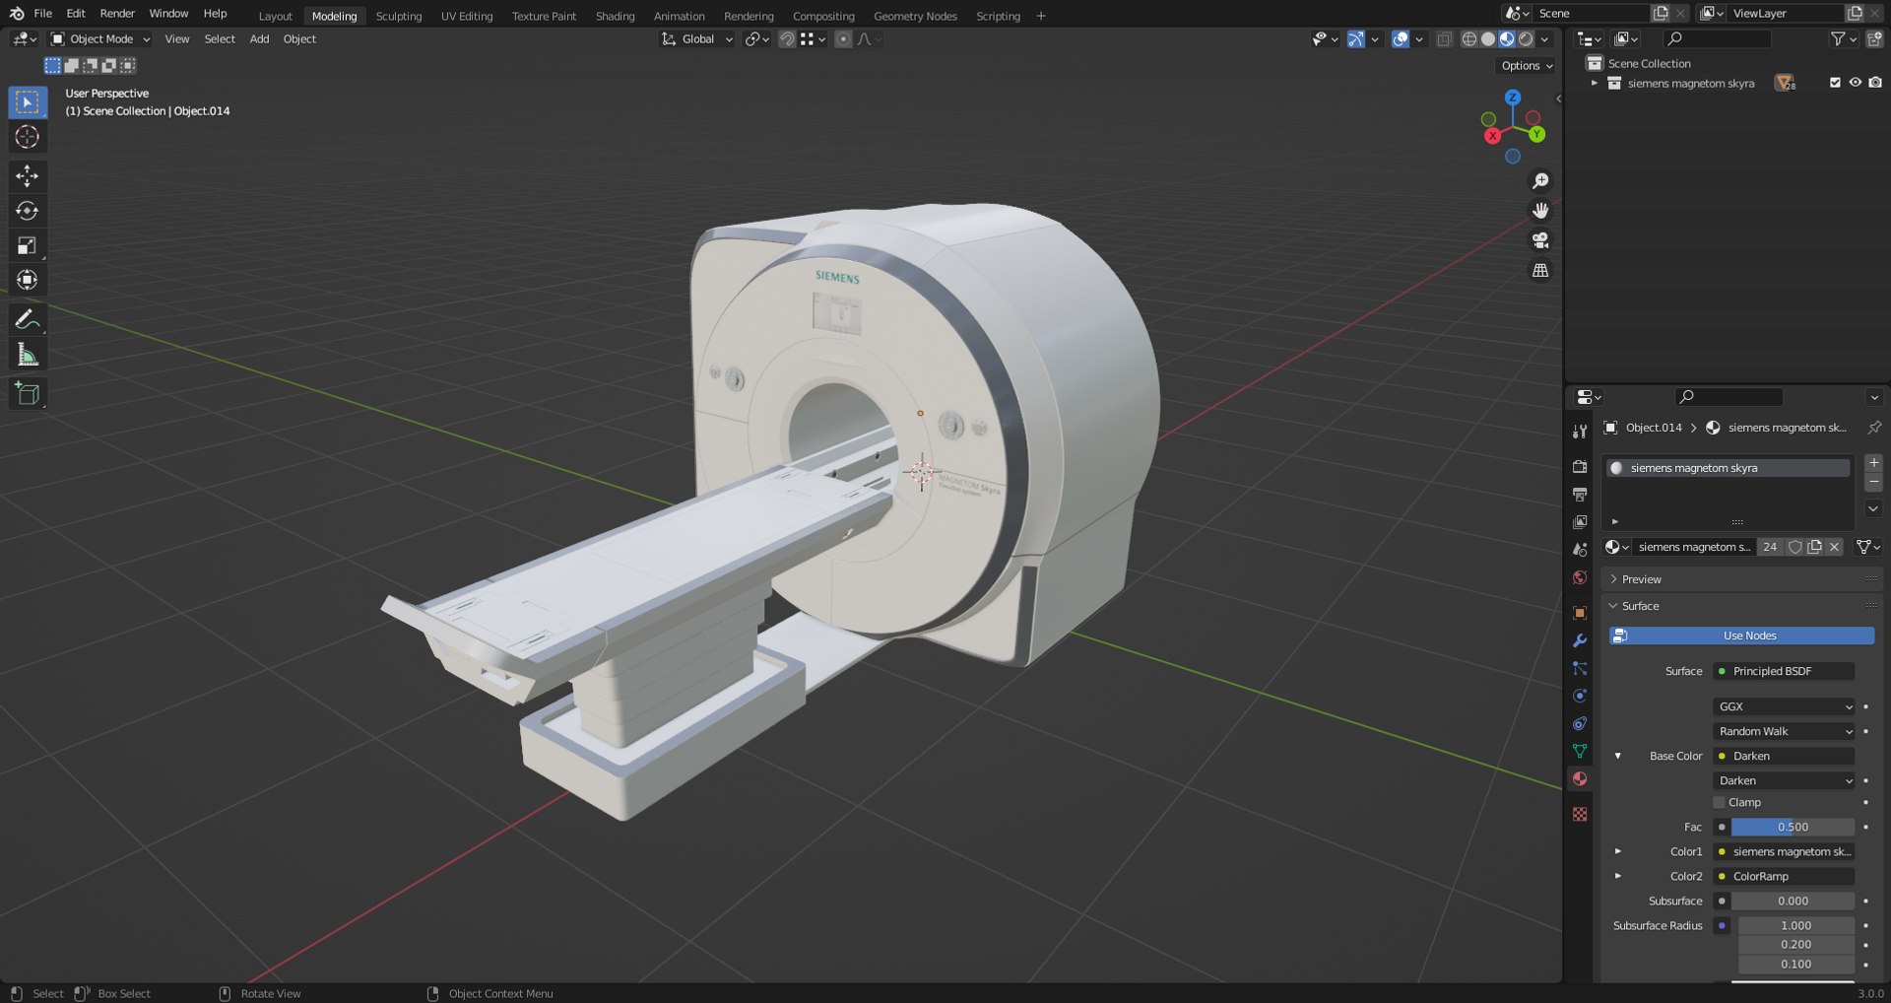Click the zoom magnifier viewport icon
The image size is (1891, 1003).
[x=1540, y=181]
